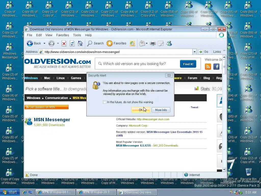Click the padlock Security Alert icon
Screen dimensions: 261x196
(96, 85)
